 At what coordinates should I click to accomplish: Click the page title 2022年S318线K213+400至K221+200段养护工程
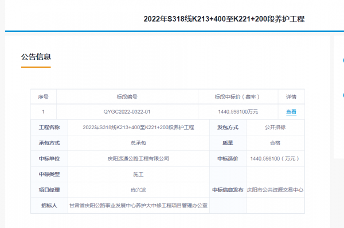pos(224,19)
